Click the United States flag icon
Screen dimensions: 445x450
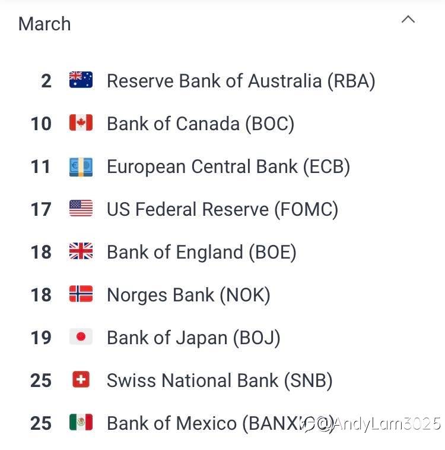pos(81,208)
